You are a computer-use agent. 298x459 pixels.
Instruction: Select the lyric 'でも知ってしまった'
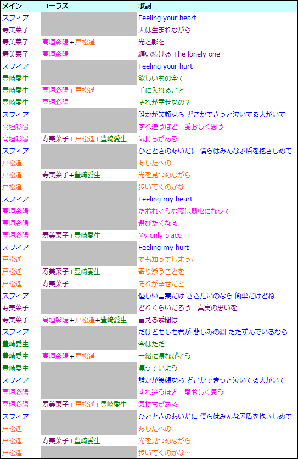(x=168, y=259)
